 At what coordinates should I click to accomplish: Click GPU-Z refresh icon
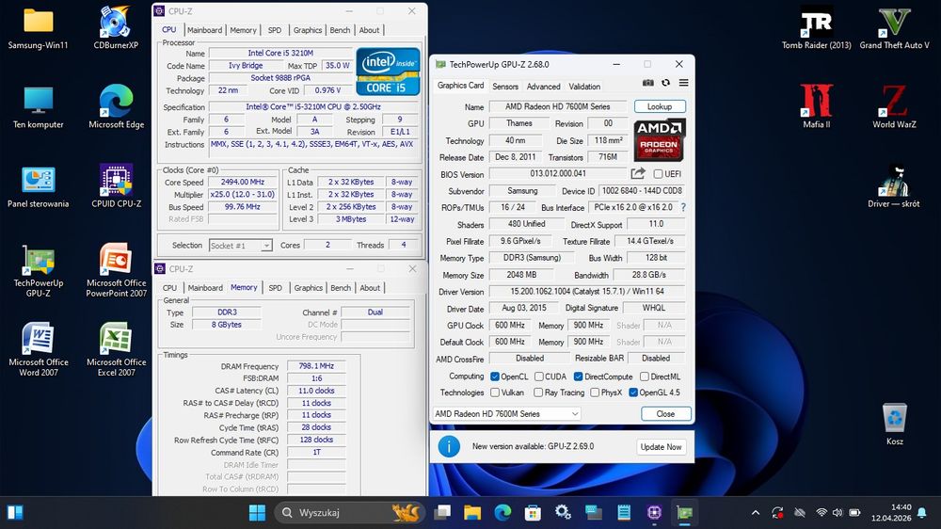tap(665, 83)
